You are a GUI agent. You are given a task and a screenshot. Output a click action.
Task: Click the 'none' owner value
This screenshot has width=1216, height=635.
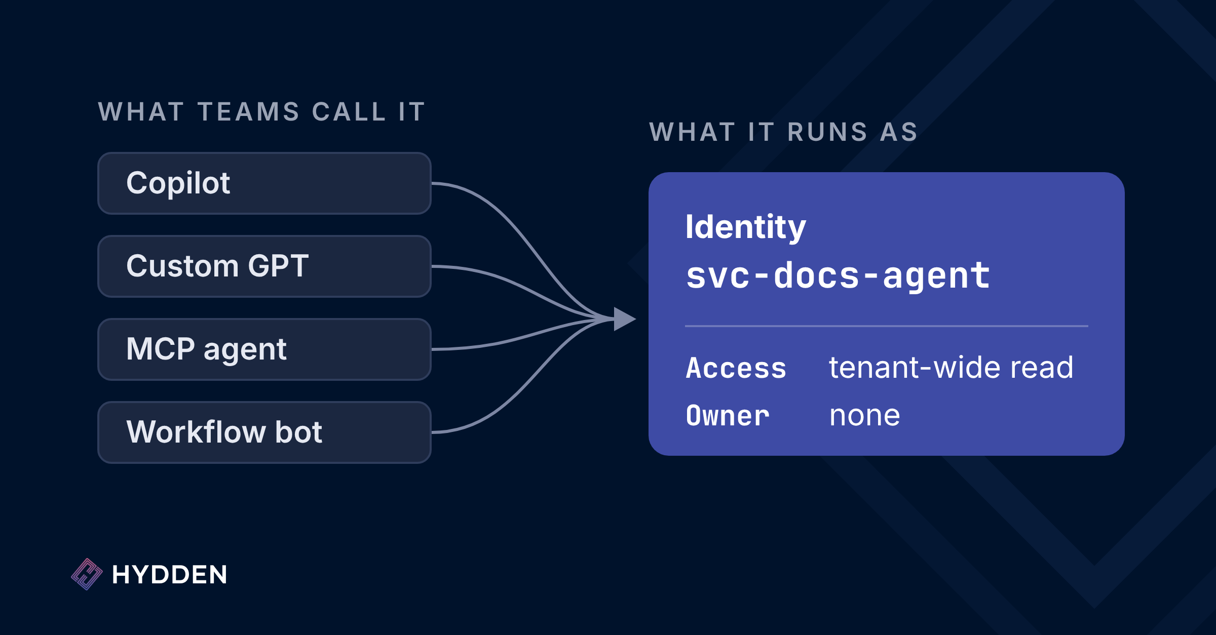(x=864, y=416)
